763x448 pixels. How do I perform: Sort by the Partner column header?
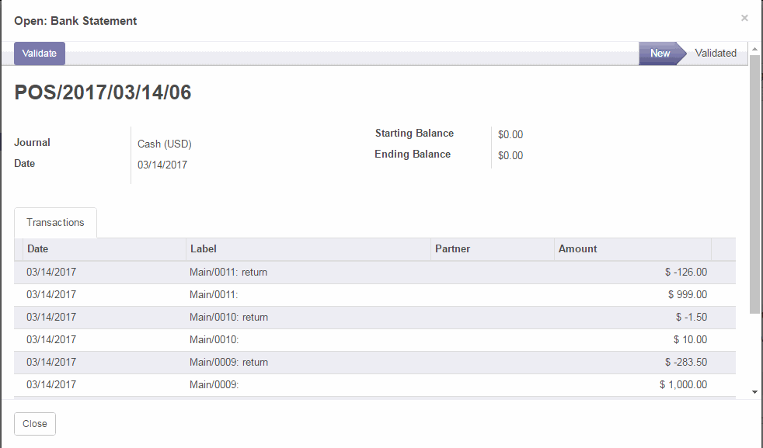click(452, 249)
